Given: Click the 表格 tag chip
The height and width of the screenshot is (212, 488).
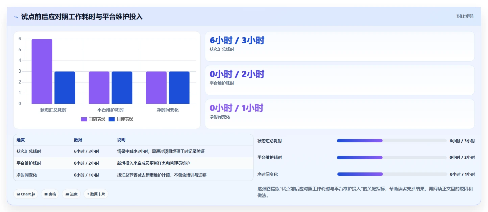Looking at the screenshot, I should (50, 194).
